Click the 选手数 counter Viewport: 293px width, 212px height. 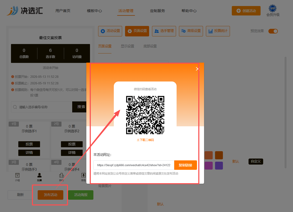pyautogui.click(x=50, y=53)
